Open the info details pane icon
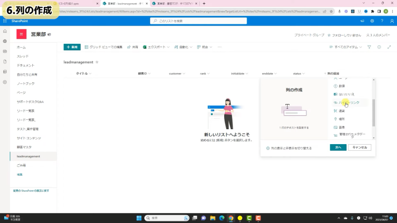Viewport: 397px width, 223px height. pyautogui.click(x=379, y=47)
